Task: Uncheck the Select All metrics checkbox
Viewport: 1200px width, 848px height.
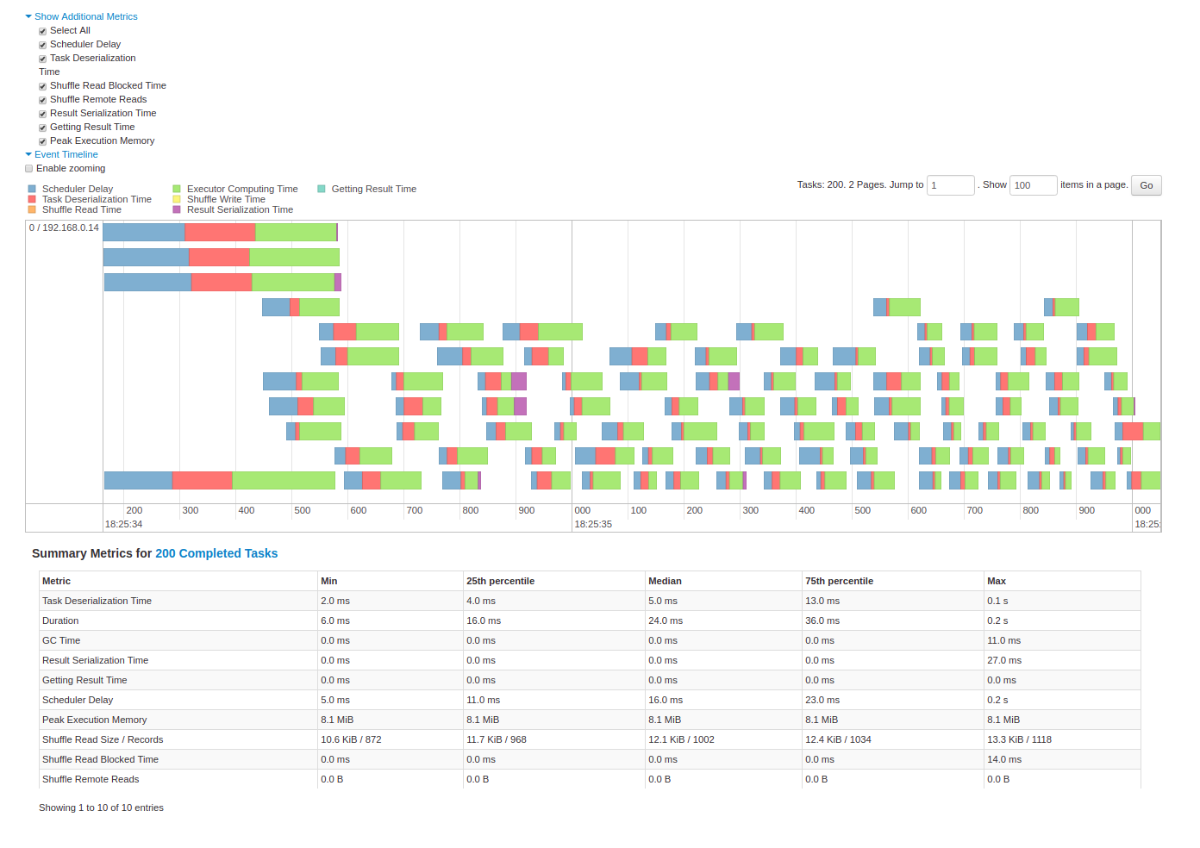Action: tap(42, 31)
